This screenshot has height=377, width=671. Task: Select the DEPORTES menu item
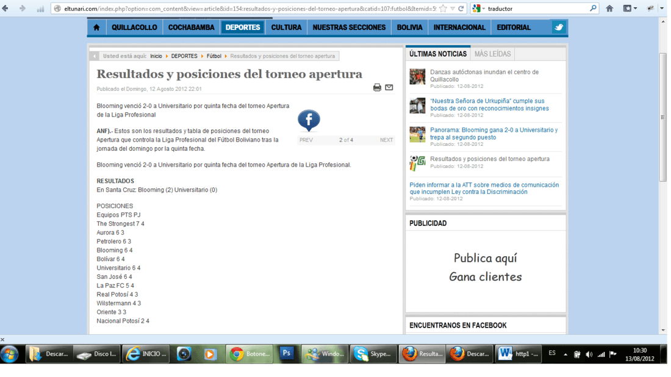243,27
